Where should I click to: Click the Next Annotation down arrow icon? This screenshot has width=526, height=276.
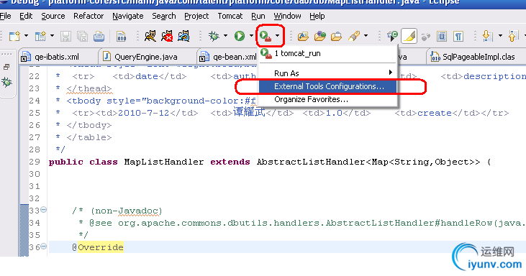click(487, 36)
